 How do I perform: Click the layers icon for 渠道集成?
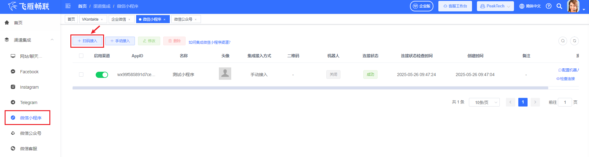[x=7, y=40]
